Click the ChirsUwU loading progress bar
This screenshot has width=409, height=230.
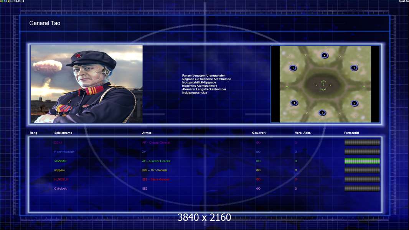click(362, 189)
